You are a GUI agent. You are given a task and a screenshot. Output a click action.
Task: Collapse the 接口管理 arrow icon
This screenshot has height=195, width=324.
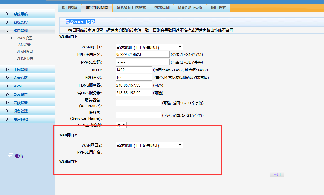point(7,31)
